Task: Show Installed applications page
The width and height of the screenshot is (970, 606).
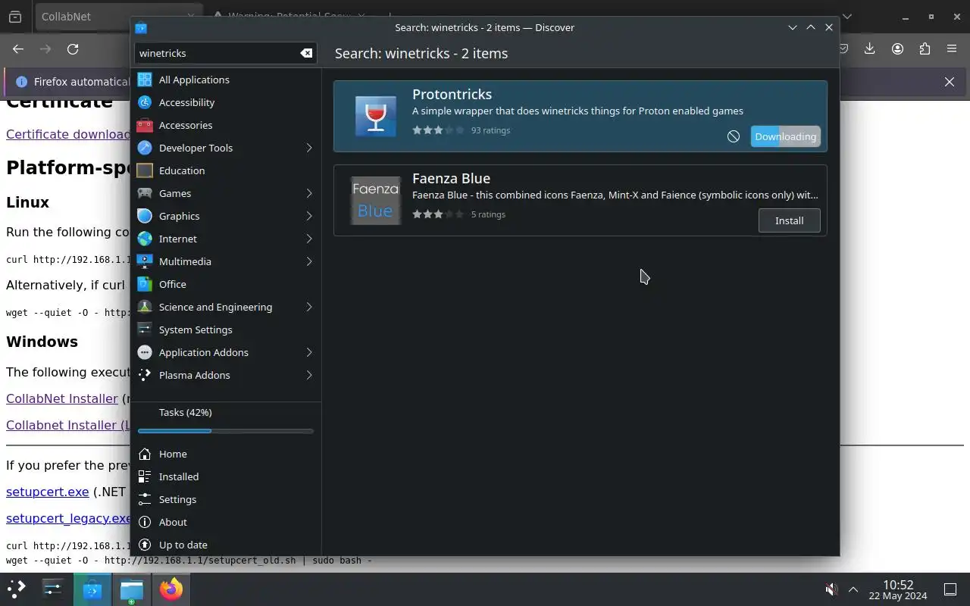Action: tap(226, 476)
